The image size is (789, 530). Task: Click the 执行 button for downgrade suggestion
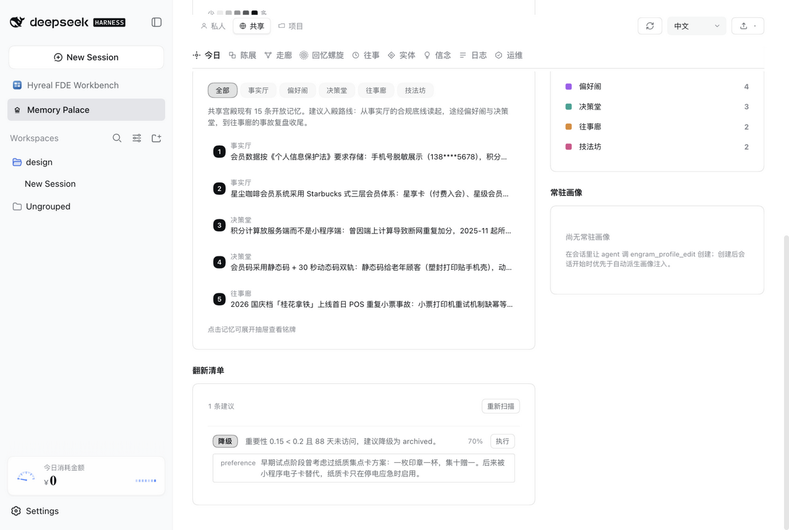click(502, 441)
